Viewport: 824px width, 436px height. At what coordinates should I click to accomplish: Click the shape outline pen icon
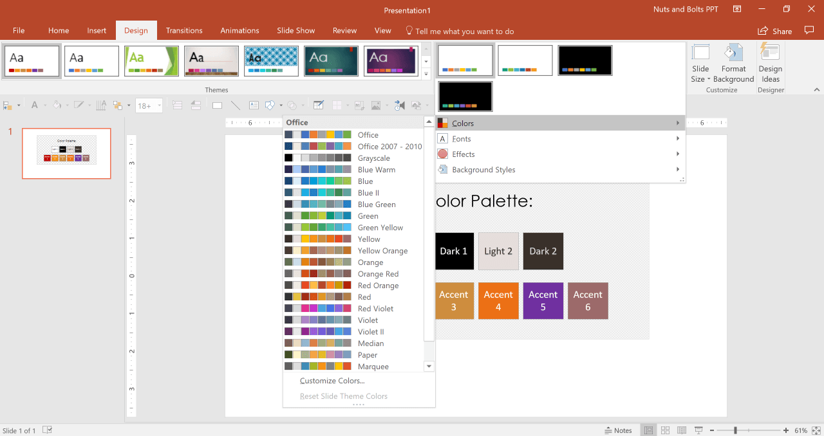[x=80, y=105]
